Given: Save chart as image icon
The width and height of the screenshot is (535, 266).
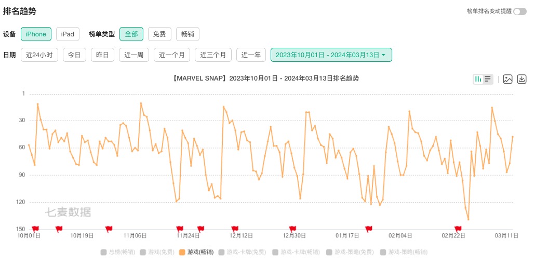Looking at the screenshot, I should pos(507,79).
